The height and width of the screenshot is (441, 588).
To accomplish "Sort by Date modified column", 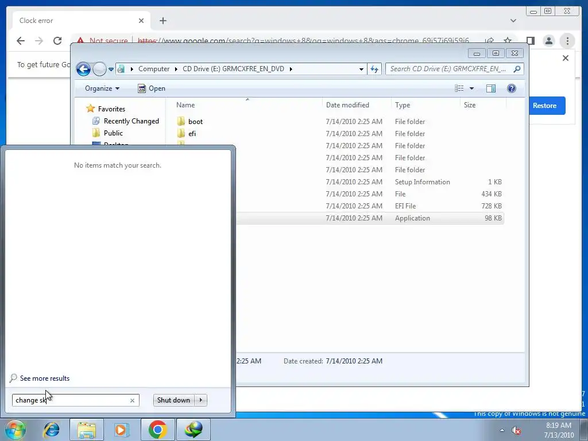I will coord(357,105).
